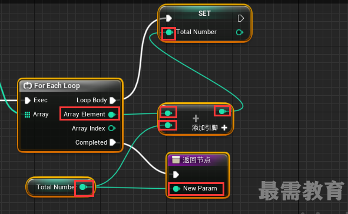The image size is (348, 214).
Task: Click the Array input pin on For Each Loop
Action: pyautogui.click(x=27, y=115)
